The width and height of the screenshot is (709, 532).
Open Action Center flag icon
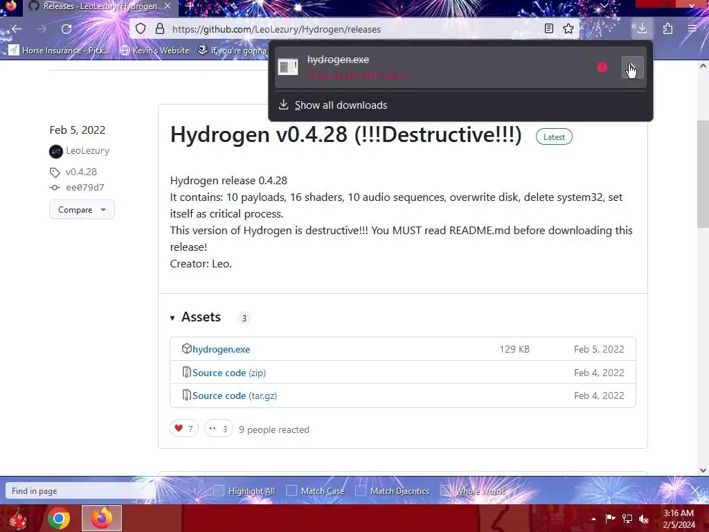pyautogui.click(x=610, y=519)
